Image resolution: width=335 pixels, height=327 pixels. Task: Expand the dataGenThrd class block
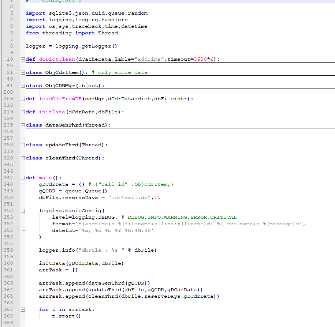click(x=23, y=125)
